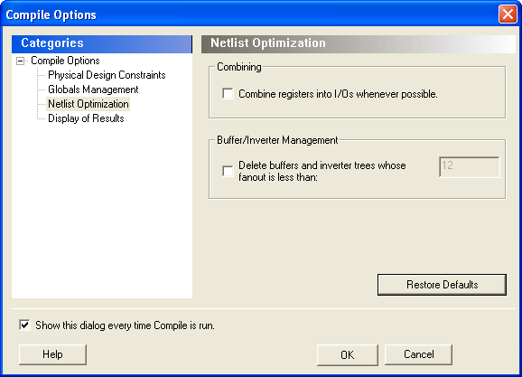Open the Physical Design Constraints category
522x377 pixels.
[x=107, y=75]
